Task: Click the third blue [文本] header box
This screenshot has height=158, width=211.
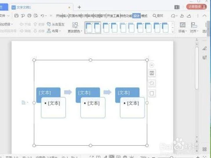Action: point(127,92)
